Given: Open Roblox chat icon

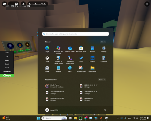Looking at the screenshot, I should pos(16,4).
